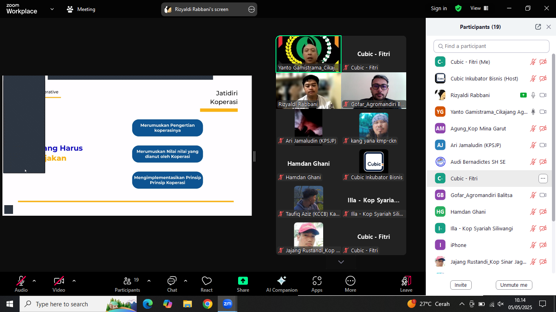Open Copilot from the taskbar
Viewport: 556px width, 312px height.
coord(168,304)
